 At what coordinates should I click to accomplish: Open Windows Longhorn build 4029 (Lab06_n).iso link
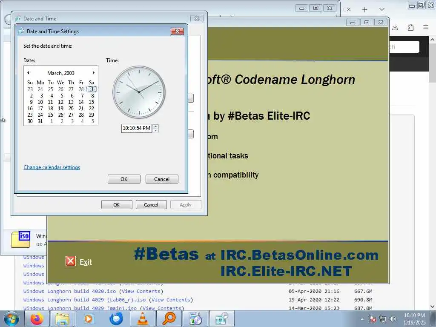pos(85,300)
